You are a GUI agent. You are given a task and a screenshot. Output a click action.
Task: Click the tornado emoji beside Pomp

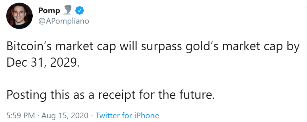pyautogui.click(x=67, y=10)
